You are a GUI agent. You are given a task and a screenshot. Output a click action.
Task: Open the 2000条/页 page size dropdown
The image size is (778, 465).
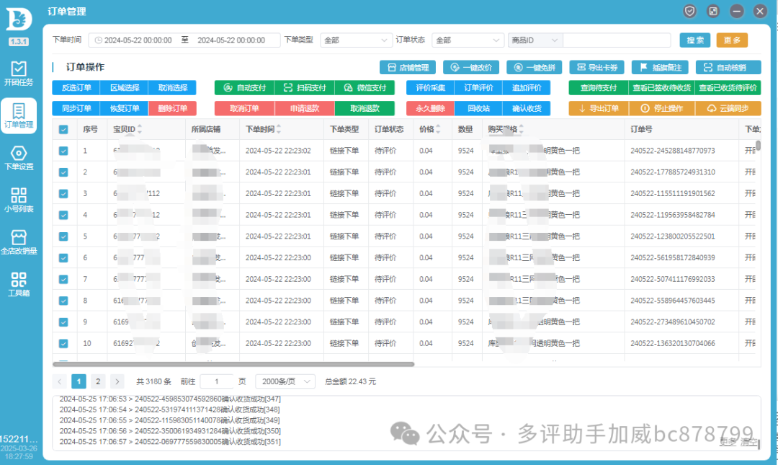(285, 381)
